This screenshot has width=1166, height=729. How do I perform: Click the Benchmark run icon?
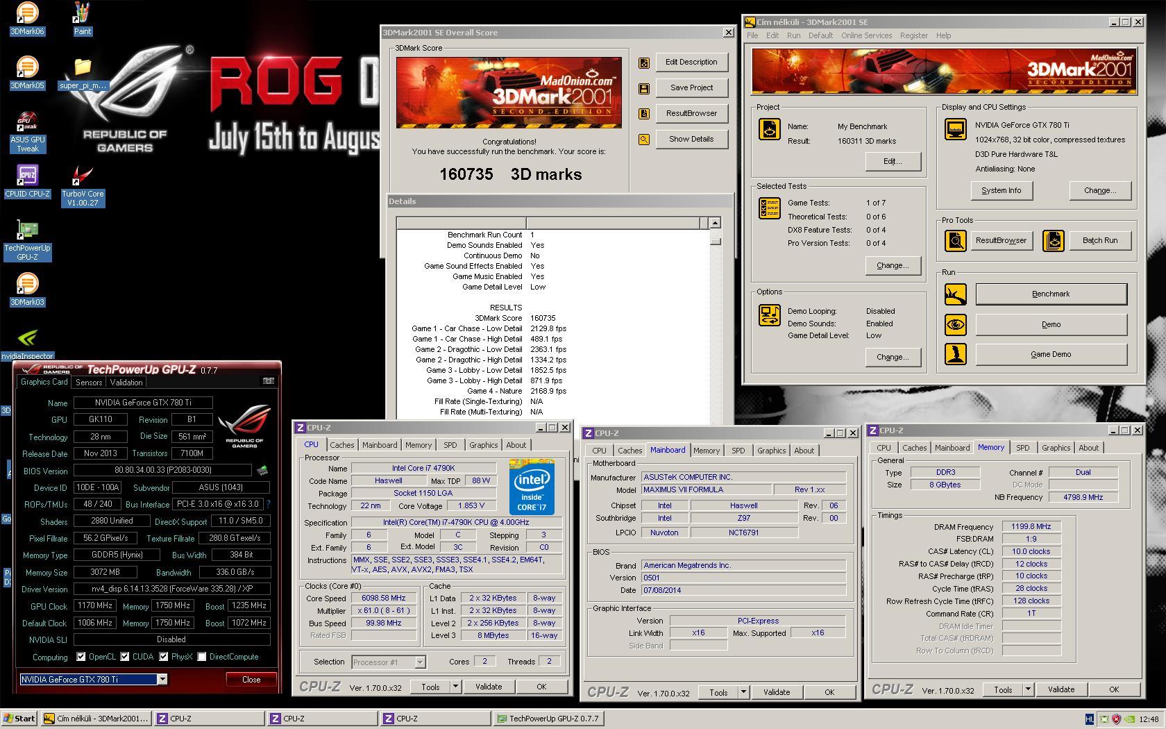pyautogui.click(x=956, y=294)
